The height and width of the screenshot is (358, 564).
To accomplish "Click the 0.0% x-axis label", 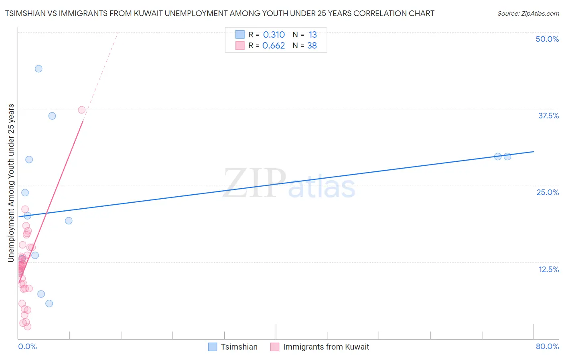I will [x=27, y=346].
